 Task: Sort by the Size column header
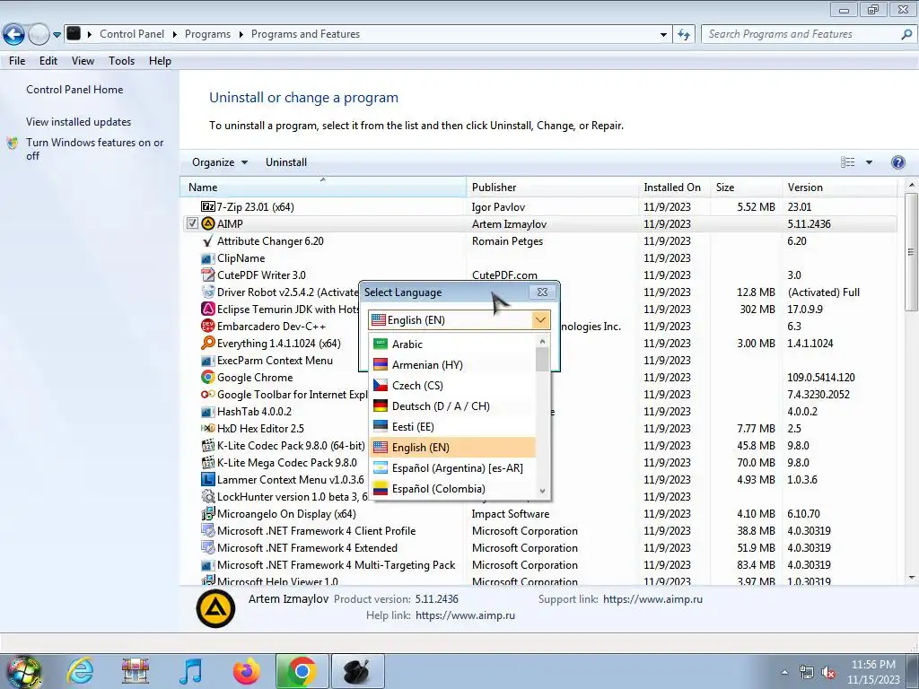coord(746,188)
